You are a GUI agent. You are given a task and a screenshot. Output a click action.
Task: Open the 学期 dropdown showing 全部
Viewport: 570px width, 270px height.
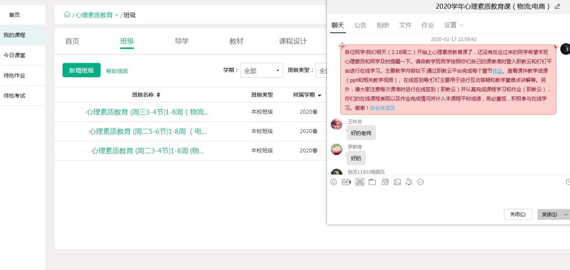[x=261, y=71]
